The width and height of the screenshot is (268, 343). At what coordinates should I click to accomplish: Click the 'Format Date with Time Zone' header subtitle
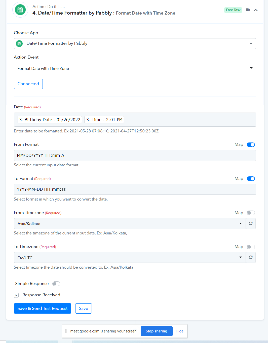tap(145, 13)
